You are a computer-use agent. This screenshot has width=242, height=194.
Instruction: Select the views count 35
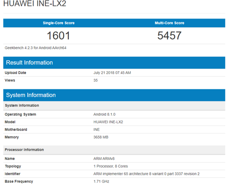pos(95,80)
